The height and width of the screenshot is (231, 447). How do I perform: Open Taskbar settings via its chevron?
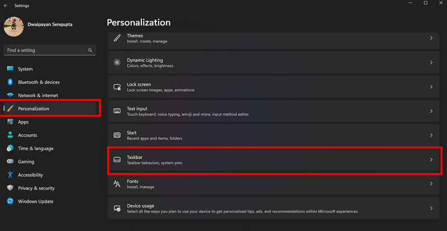[x=431, y=160]
